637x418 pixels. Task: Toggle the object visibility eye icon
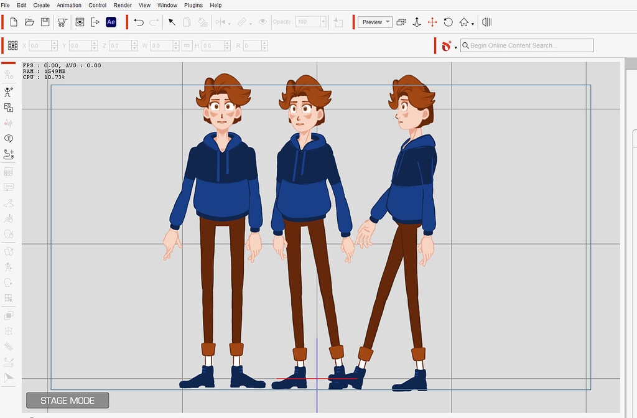[263, 22]
